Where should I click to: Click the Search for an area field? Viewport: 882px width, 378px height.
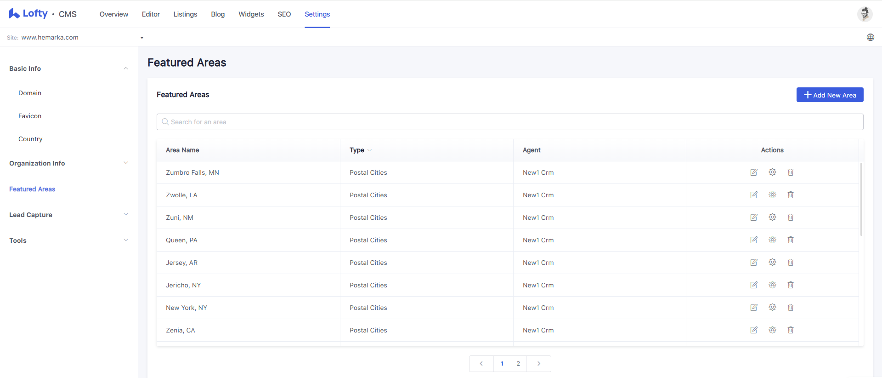pos(510,122)
